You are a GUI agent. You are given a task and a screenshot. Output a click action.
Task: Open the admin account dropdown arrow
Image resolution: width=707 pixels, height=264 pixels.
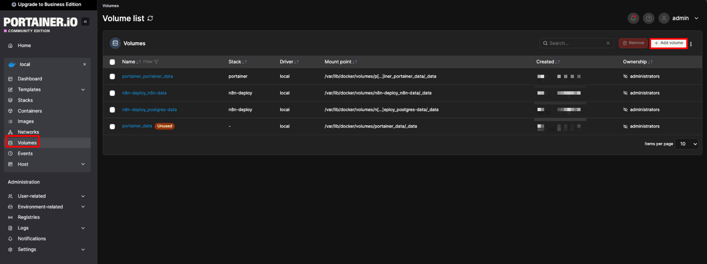tap(696, 18)
